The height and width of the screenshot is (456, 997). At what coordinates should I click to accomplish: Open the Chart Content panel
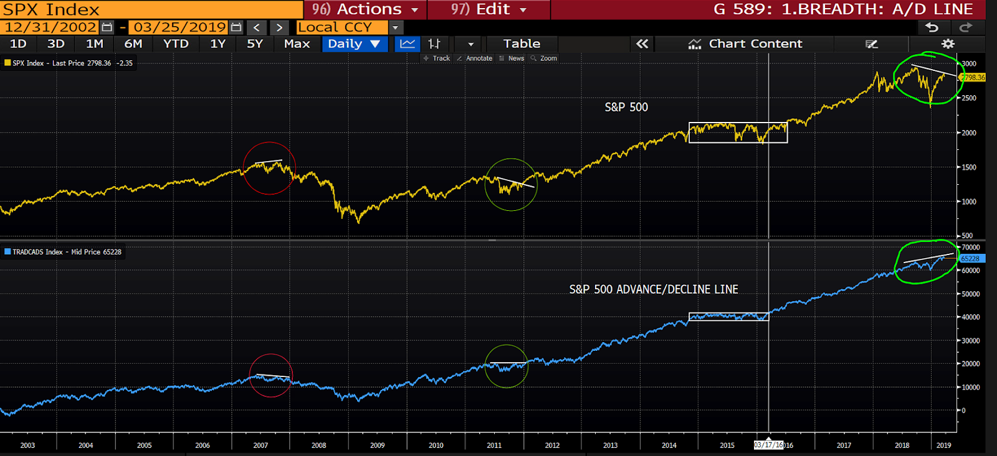click(x=745, y=44)
